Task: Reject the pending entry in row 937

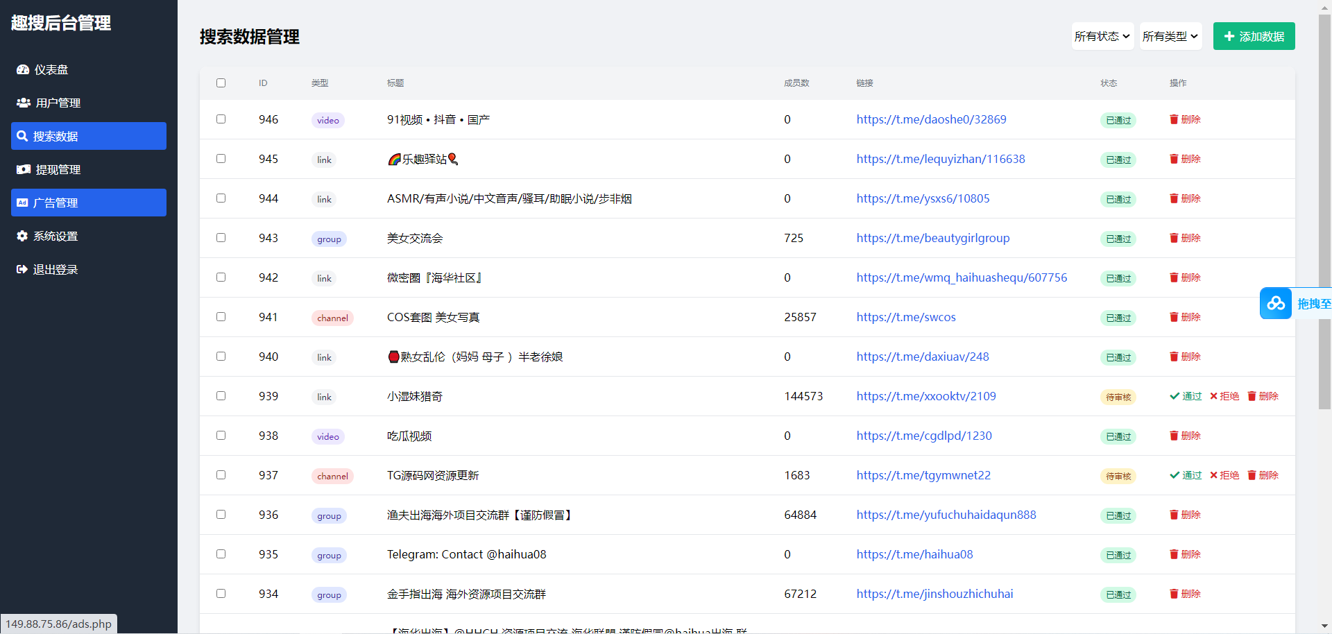Action: 1224,475
